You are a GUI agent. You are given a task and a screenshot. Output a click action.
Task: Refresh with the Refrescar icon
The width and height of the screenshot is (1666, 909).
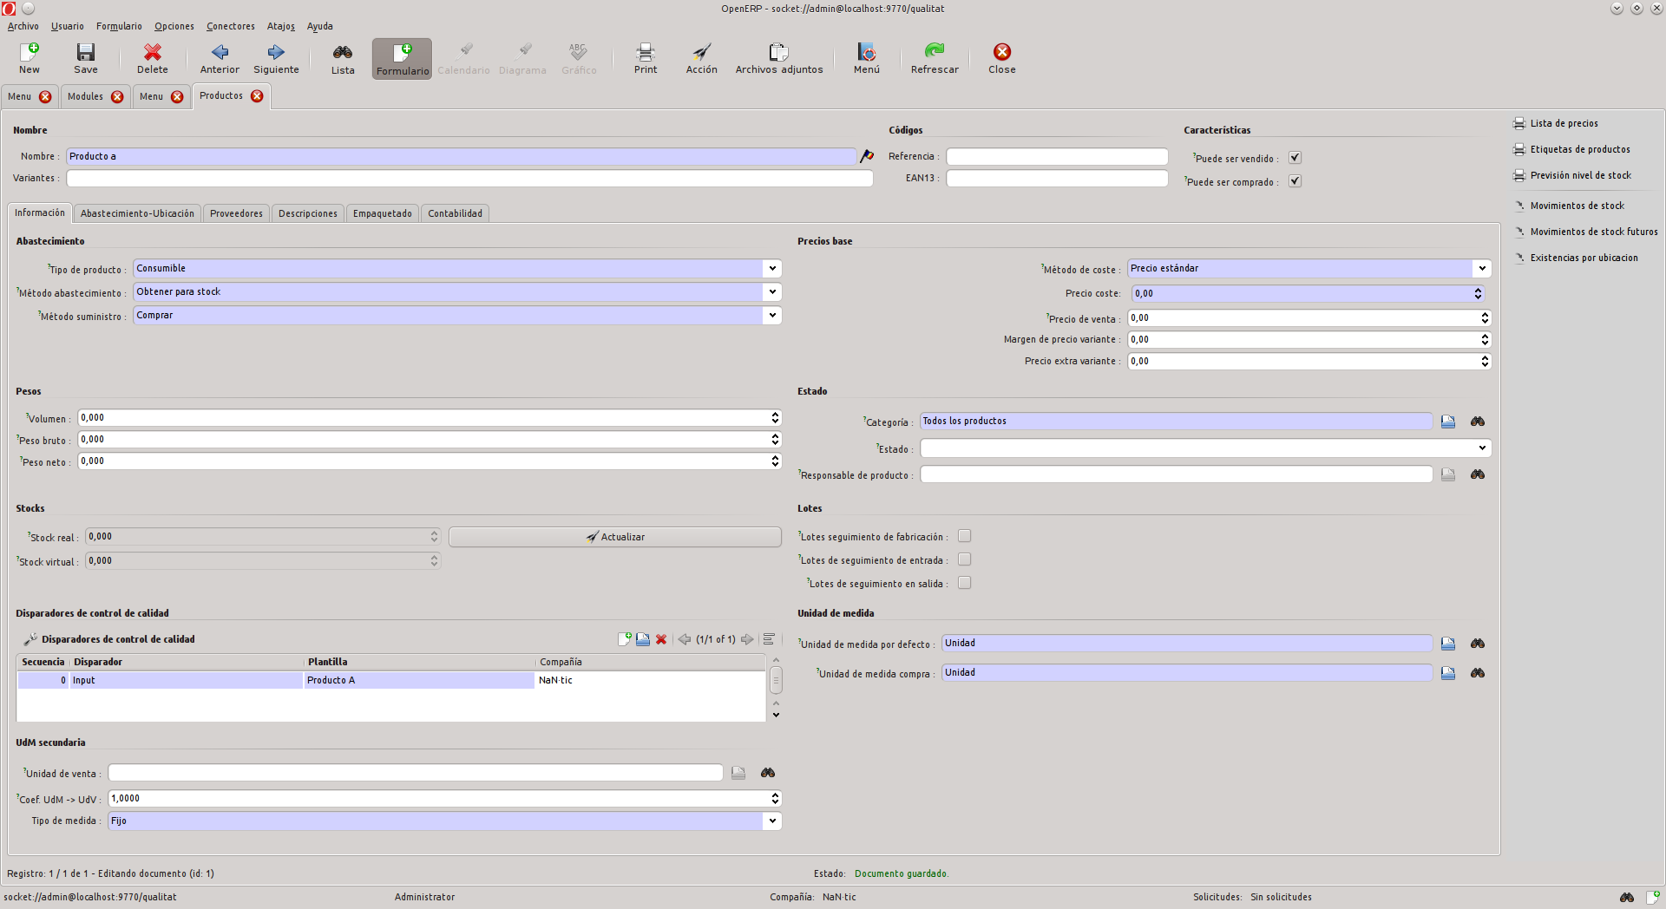coord(935,58)
